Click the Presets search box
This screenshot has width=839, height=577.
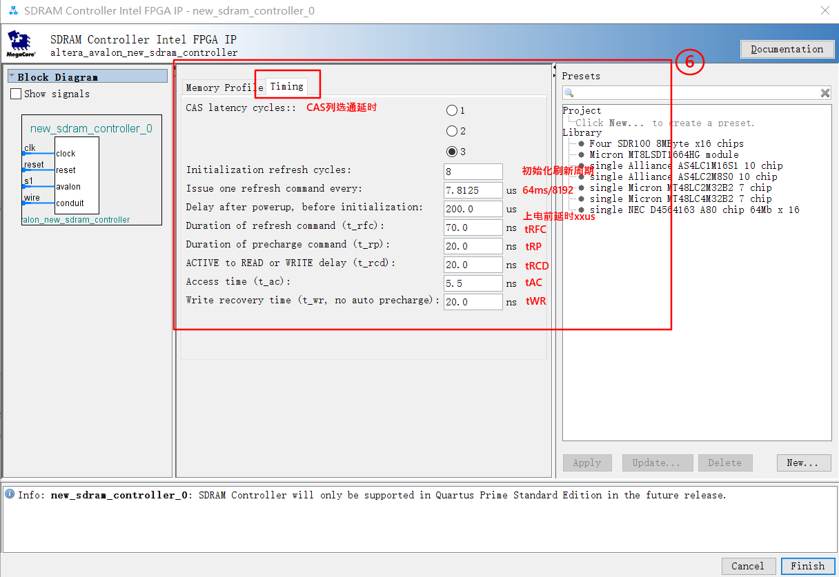click(x=697, y=93)
